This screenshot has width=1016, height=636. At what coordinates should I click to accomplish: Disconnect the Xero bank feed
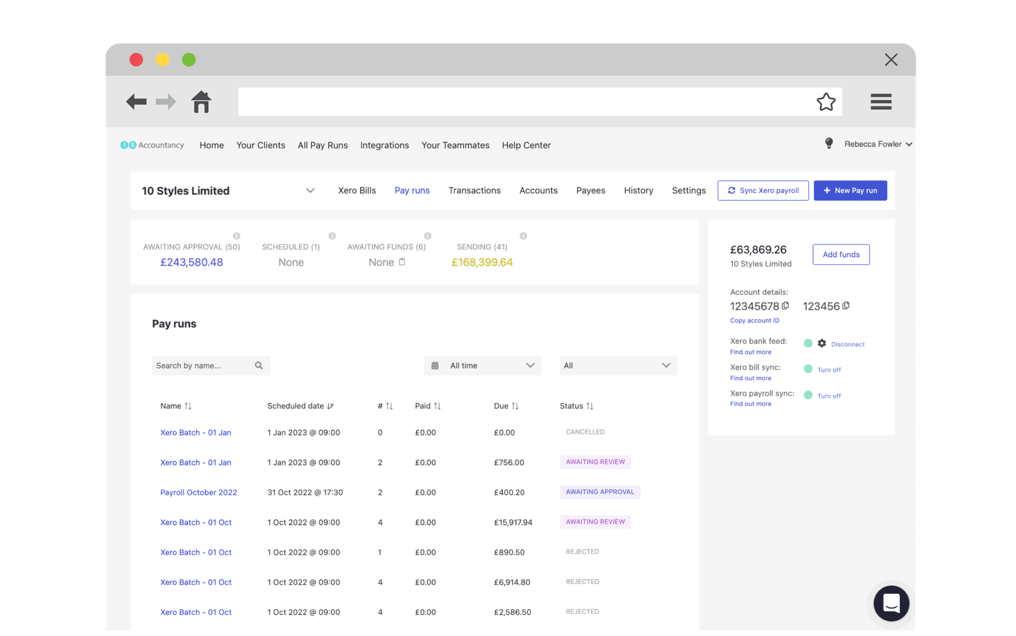[847, 345]
